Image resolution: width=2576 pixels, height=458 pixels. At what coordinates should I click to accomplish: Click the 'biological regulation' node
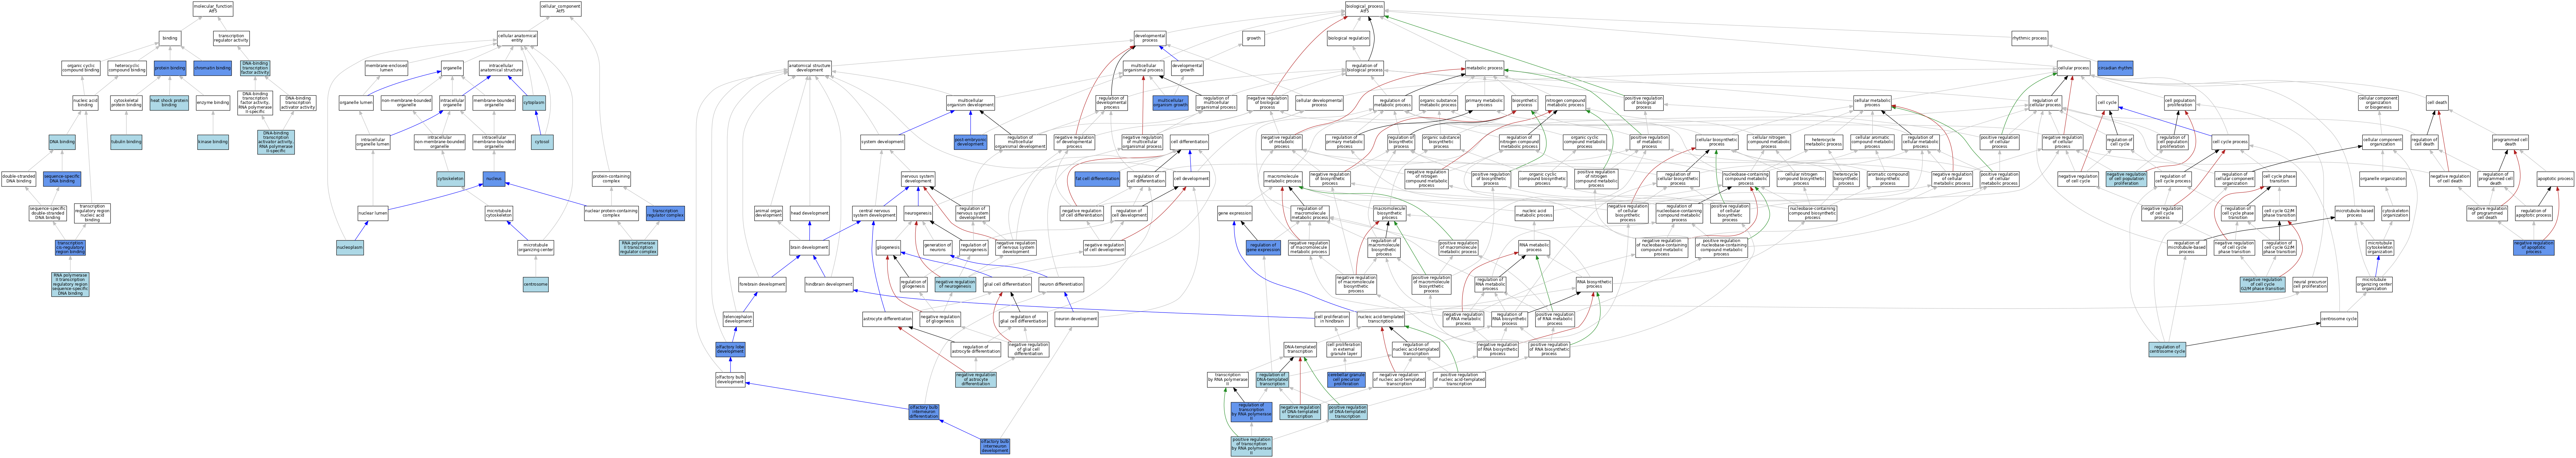(1348, 38)
